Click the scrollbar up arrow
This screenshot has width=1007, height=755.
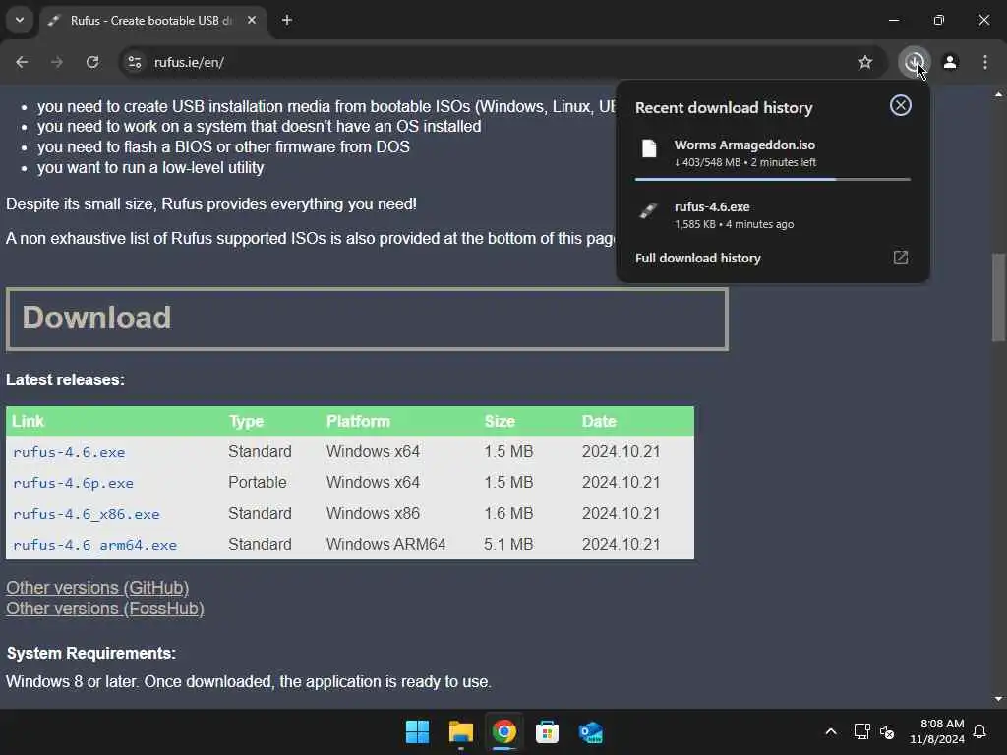(x=999, y=94)
